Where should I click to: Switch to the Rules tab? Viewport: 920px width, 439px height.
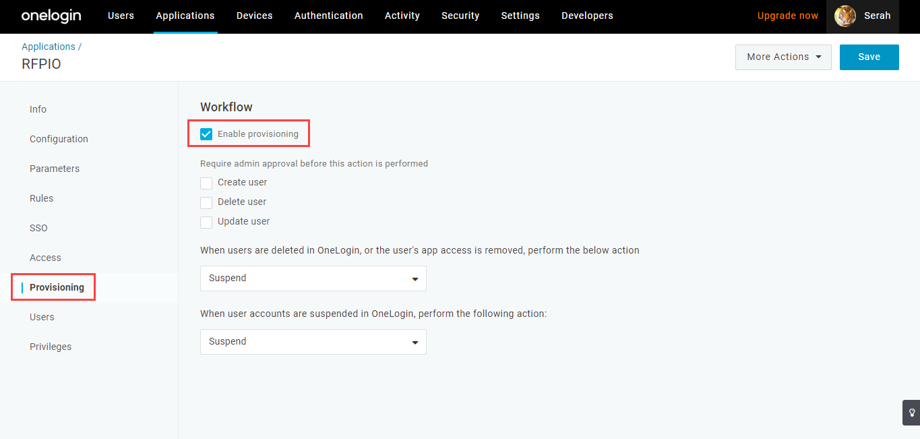[x=41, y=198]
